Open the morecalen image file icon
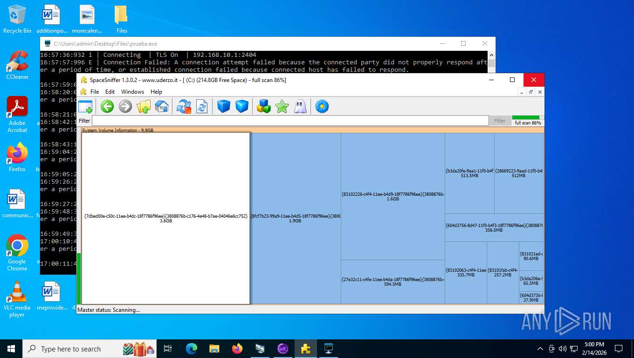The height and width of the screenshot is (358, 634). coord(87,19)
